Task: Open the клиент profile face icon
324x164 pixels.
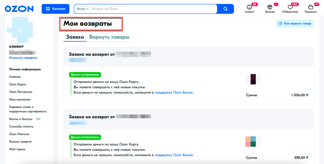Action: (250, 7)
